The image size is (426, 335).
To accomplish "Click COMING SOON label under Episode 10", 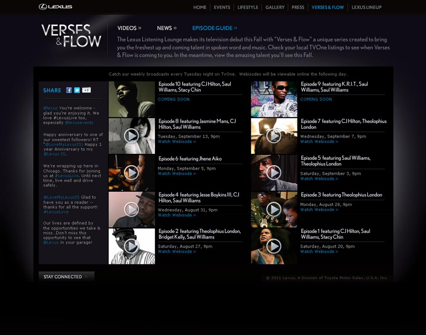I will (x=174, y=99).
